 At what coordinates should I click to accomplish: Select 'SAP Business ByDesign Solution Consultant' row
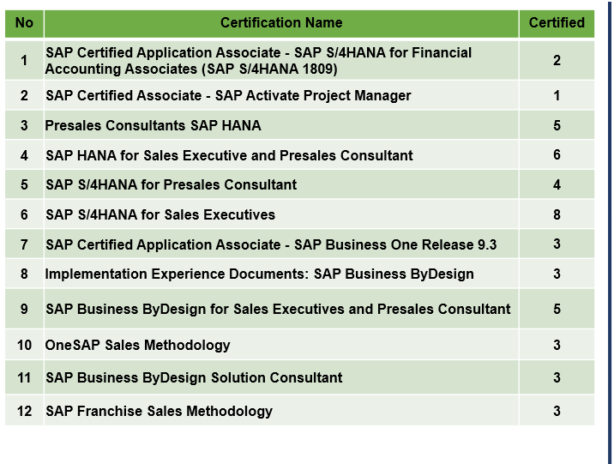(194, 378)
